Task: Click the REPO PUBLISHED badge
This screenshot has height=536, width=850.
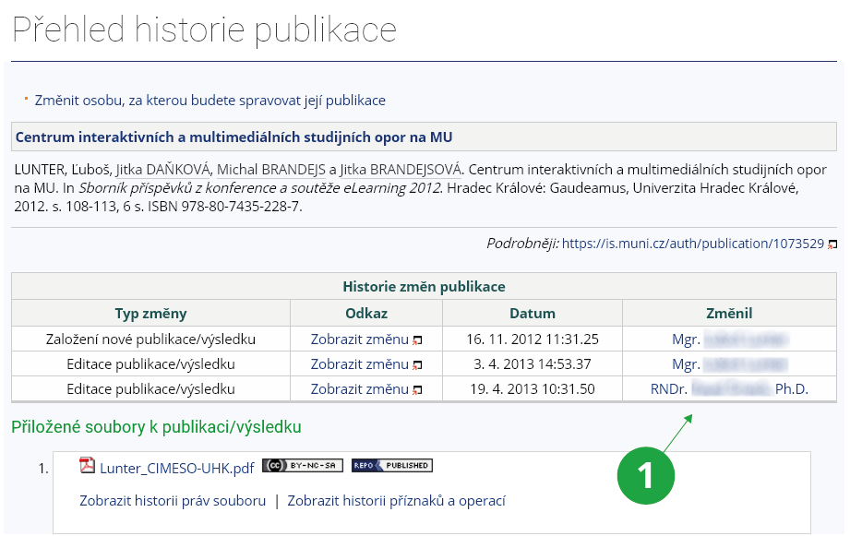Action: (391, 466)
